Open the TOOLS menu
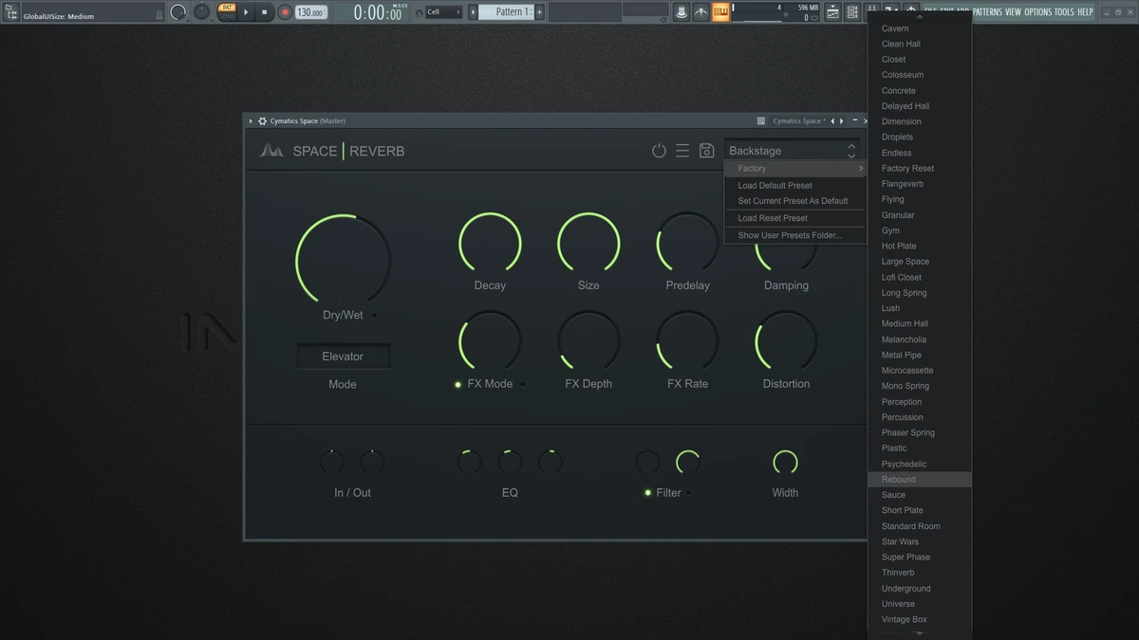The height and width of the screenshot is (640, 1139). click(1064, 12)
